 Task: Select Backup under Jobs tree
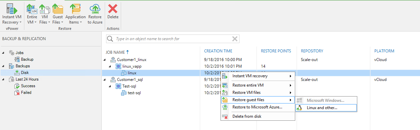[27, 59]
